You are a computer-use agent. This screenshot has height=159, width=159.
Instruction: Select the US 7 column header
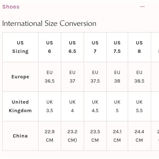pyautogui.click(x=95, y=47)
